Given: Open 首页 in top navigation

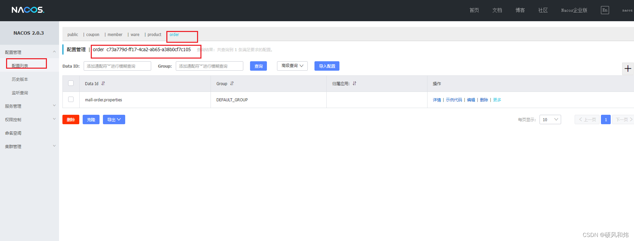Looking at the screenshot, I should pyautogui.click(x=474, y=10).
